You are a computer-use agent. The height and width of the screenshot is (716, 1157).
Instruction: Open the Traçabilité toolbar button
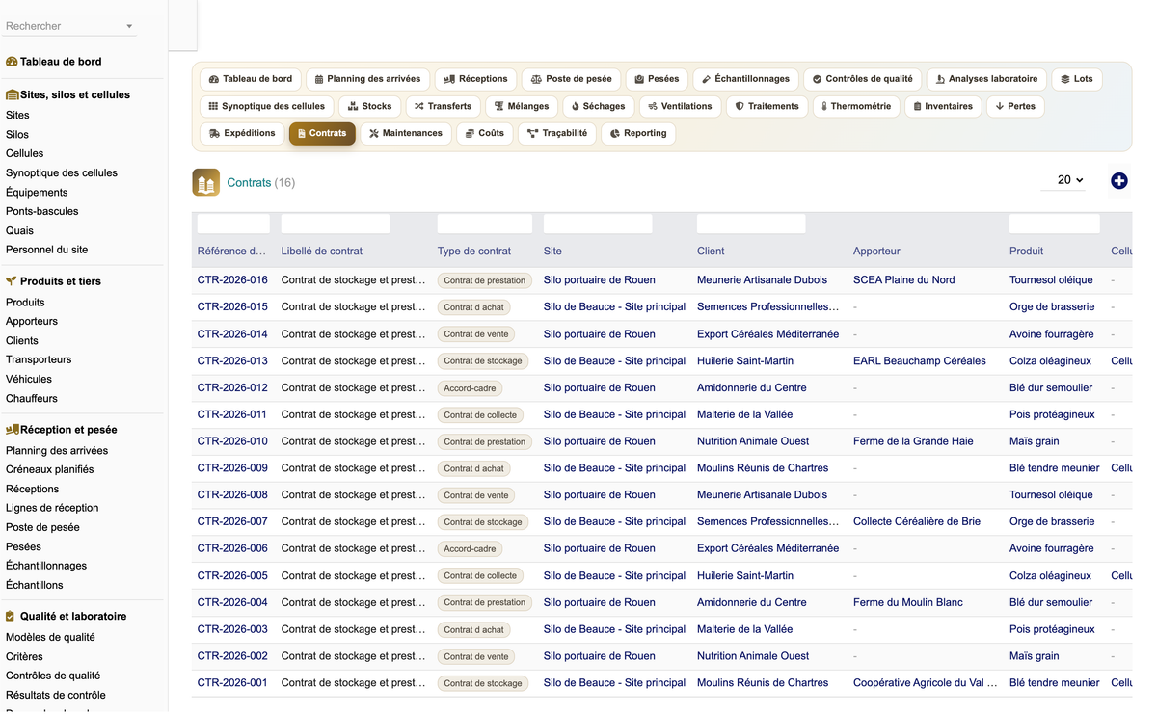pos(557,133)
